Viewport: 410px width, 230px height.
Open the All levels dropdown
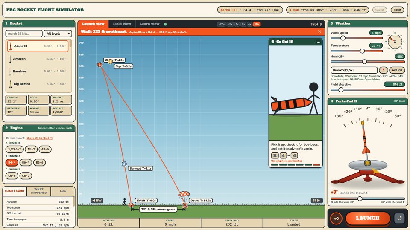[x=58, y=33]
